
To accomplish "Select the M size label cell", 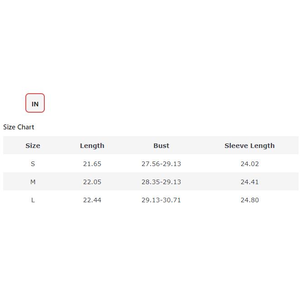I will (33, 182).
